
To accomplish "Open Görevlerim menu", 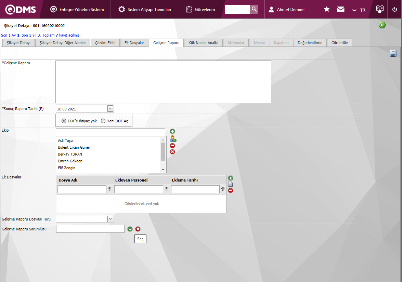I will coord(200,10).
